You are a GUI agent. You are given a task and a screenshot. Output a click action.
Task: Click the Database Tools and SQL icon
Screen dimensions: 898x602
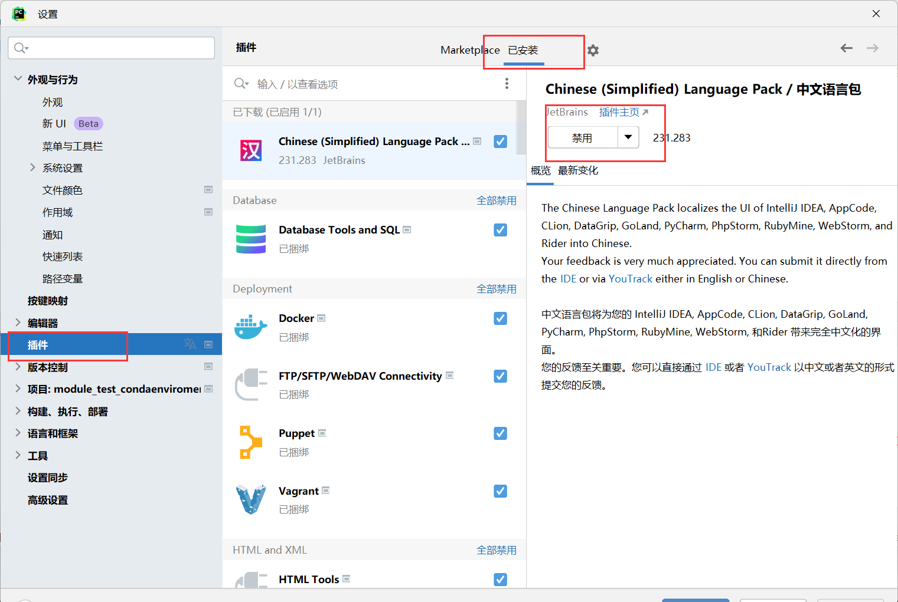pos(251,239)
